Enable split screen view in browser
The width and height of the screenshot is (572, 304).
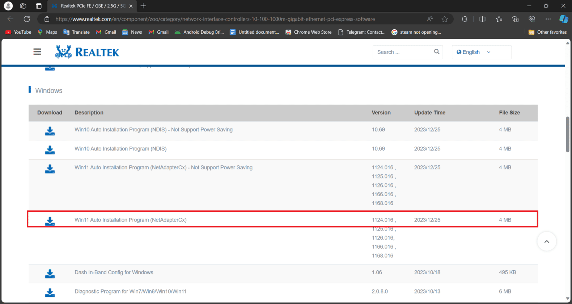(482, 19)
